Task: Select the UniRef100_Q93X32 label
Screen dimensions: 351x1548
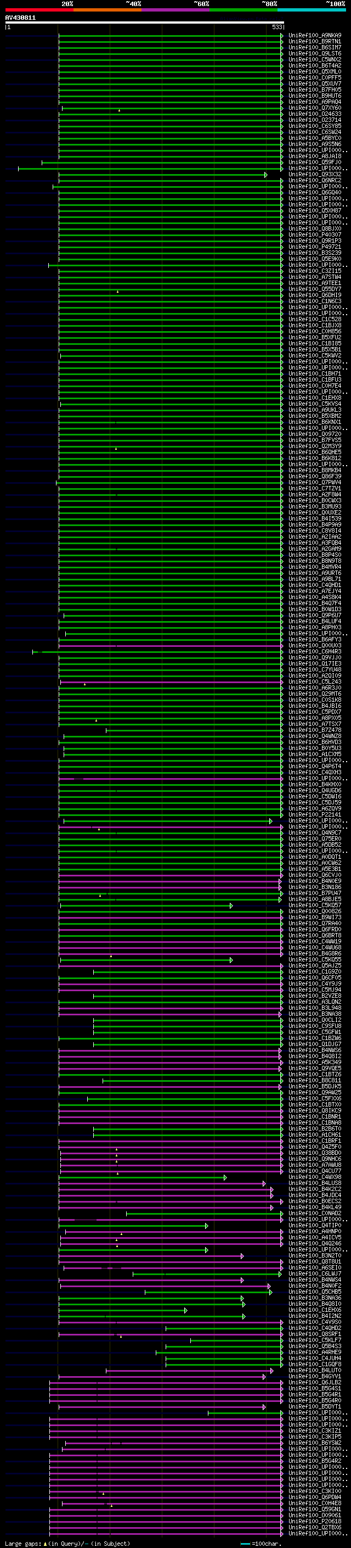Action: click(x=315, y=174)
